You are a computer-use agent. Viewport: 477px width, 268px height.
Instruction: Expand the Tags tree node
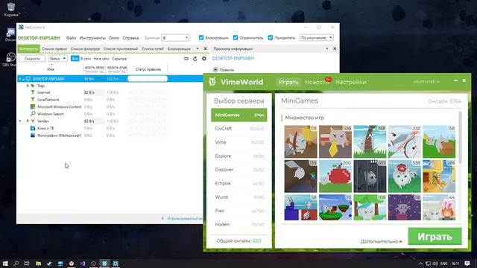[x=28, y=86]
